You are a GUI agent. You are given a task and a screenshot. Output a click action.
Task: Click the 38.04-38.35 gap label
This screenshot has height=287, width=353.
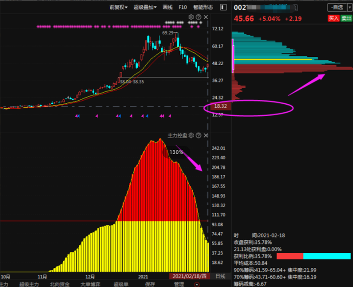click(132, 82)
